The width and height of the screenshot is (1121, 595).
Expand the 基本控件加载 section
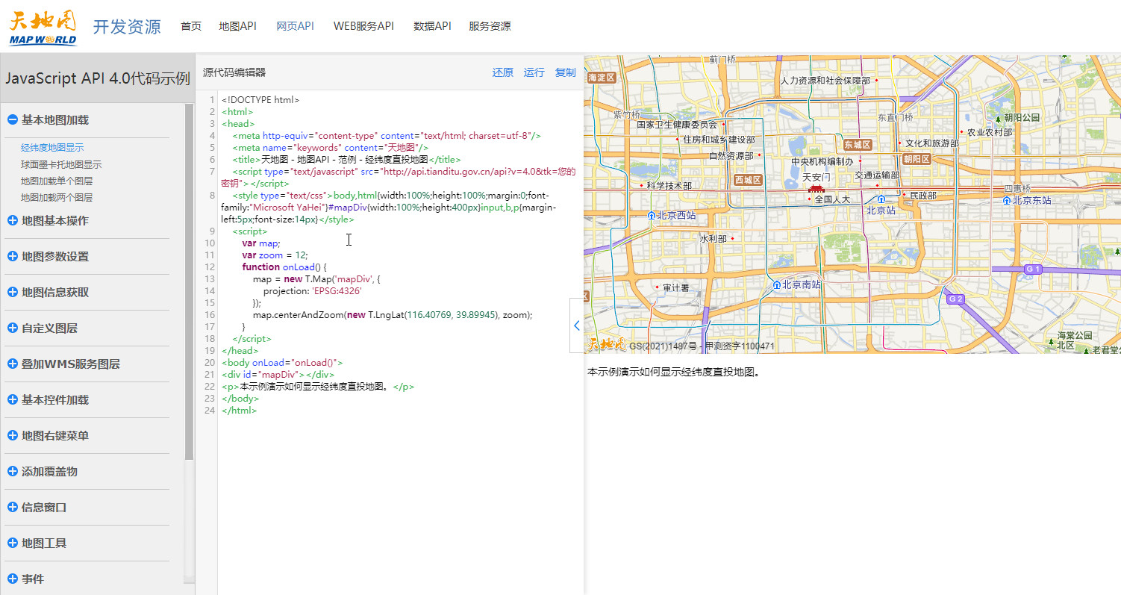point(13,399)
